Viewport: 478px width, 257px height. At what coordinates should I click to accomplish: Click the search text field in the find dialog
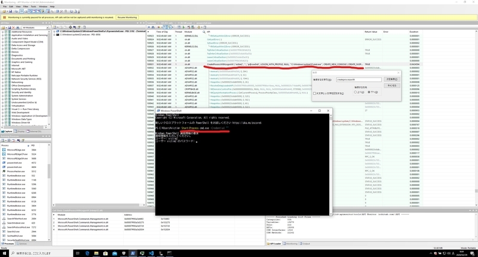(x=359, y=79)
